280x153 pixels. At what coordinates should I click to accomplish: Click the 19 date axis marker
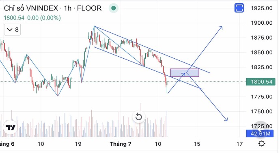pos(78,144)
